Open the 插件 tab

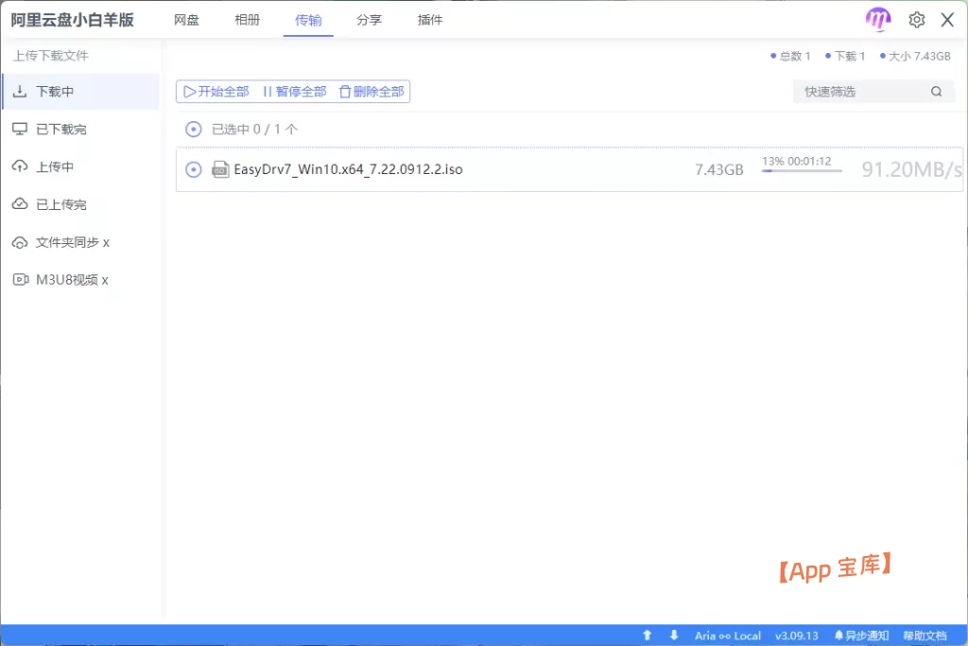(x=430, y=20)
